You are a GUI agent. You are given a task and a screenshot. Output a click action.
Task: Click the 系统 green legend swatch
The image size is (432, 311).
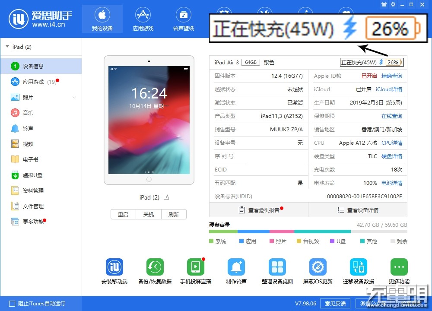pos(211,241)
